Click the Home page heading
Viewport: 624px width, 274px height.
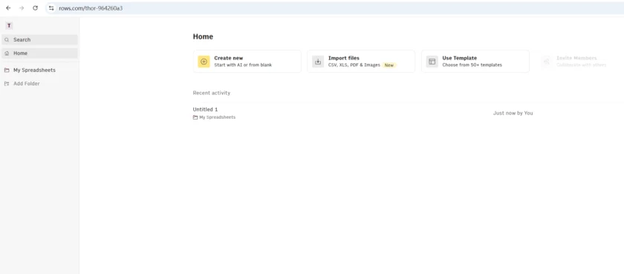[x=203, y=36]
